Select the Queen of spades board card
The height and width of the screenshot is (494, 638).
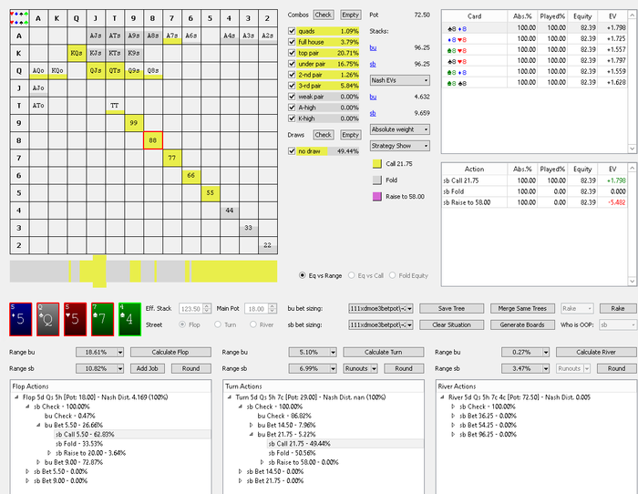tap(48, 319)
